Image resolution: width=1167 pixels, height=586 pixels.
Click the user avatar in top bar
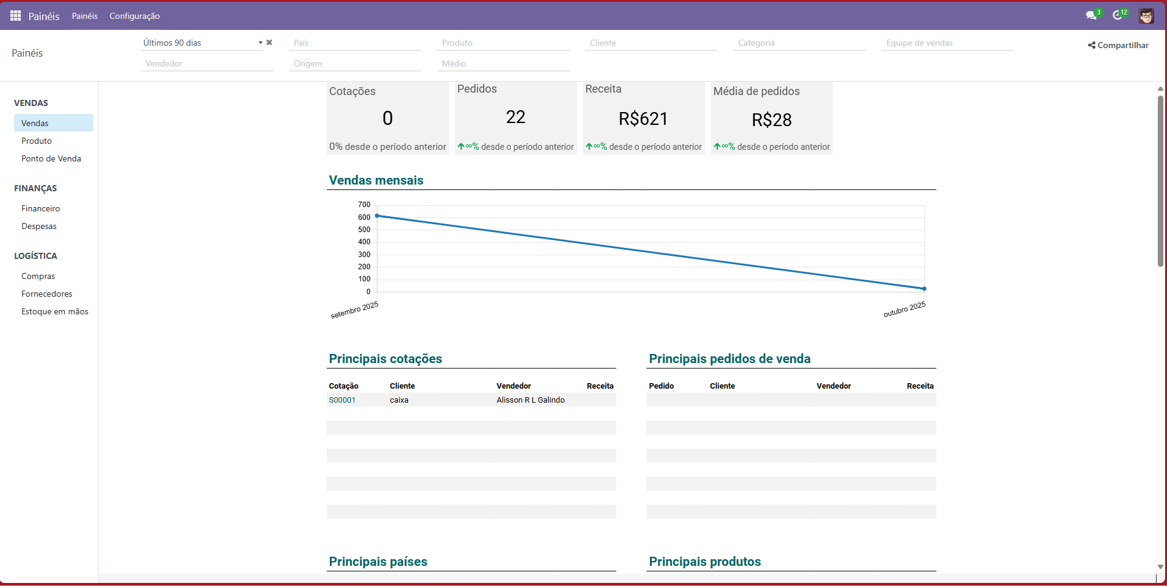(1146, 16)
